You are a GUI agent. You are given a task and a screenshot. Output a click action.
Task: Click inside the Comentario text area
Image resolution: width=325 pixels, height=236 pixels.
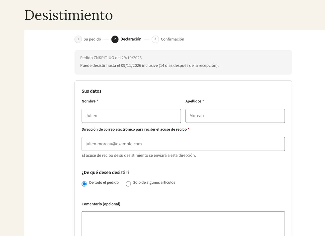tap(183, 224)
